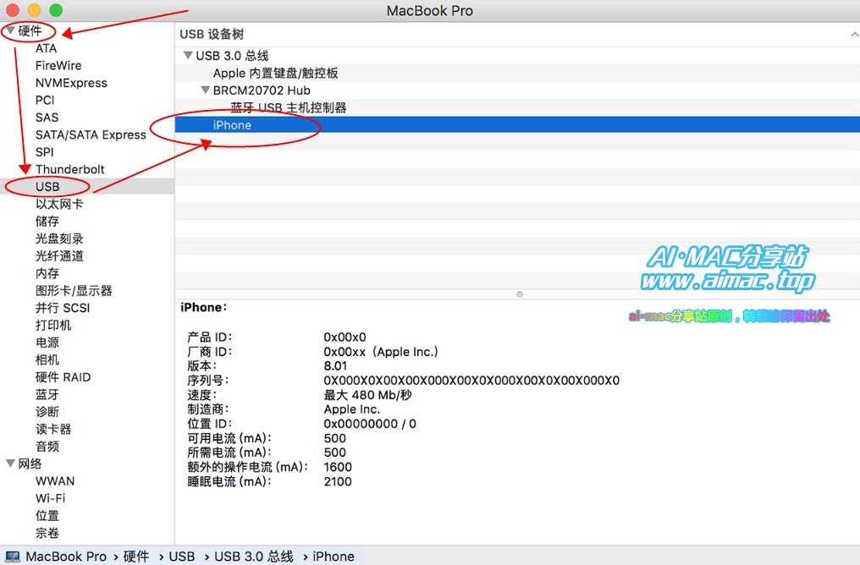Collapse the 网络 network section triangle
Screen dimensions: 860x565
tap(10, 464)
